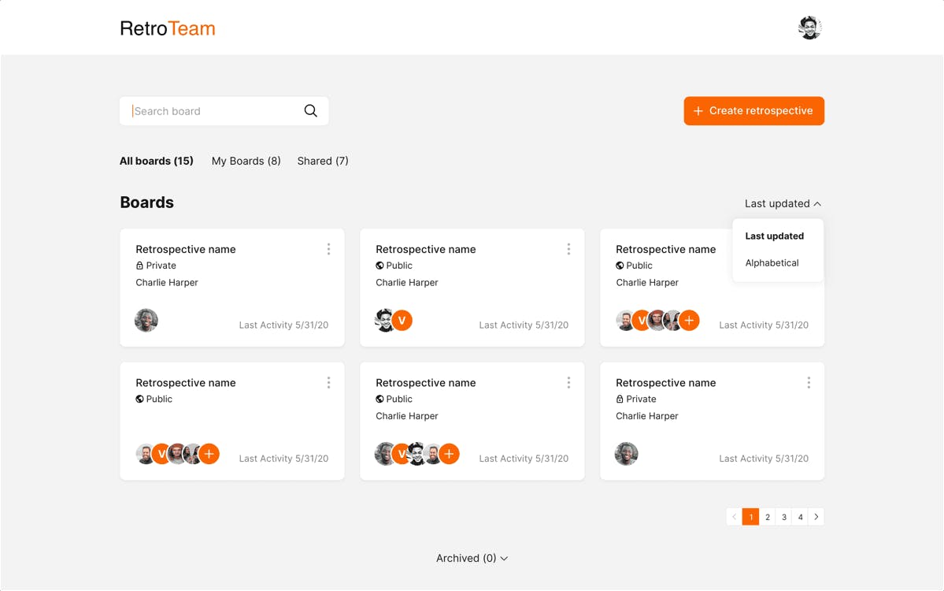The image size is (944, 591).
Task: Expand the Archived (0) section
Action: tap(472, 559)
